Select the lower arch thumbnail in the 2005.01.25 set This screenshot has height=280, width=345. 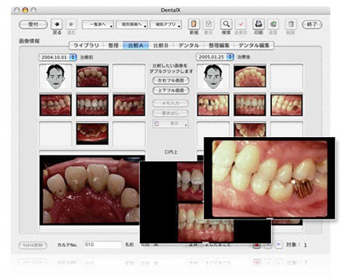click(250, 130)
